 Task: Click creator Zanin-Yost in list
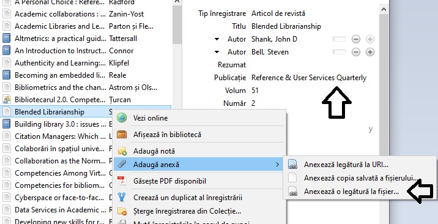point(126,13)
